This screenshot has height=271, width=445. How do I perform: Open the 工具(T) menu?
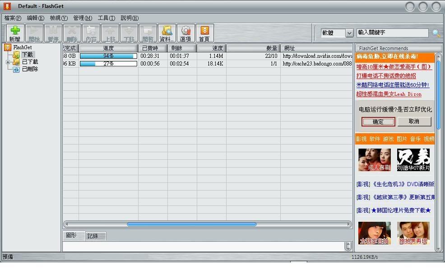pyautogui.click(x=107, y=18)
